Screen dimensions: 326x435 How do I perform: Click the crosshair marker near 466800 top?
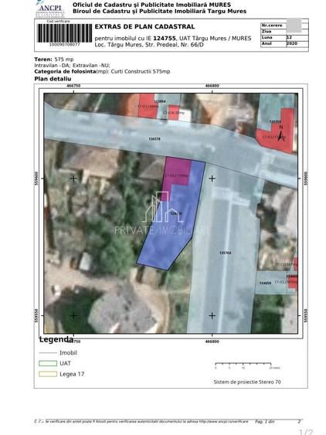point(212,178)
